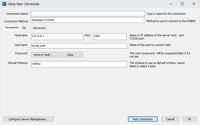
Task: Click the MySQL Workbench dolphin title icon
Action: pos(4,4)
